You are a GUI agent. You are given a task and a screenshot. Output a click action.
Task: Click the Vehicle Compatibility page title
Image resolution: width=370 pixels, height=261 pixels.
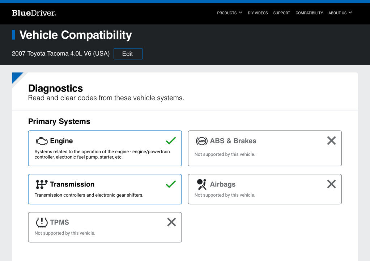tap(76, 35)
